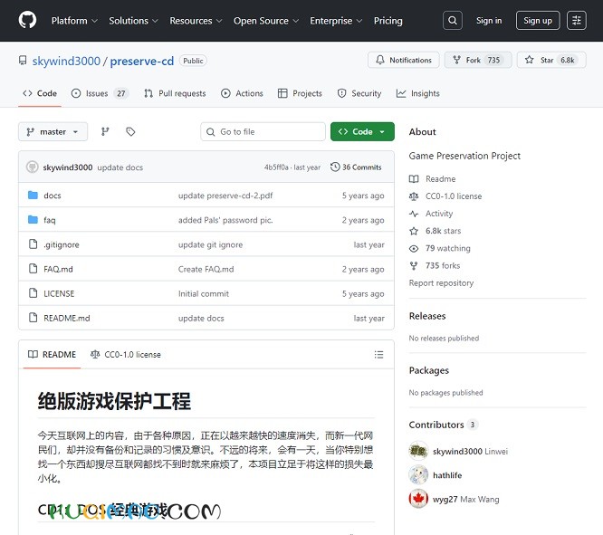View branches via the branch icon
The image size is (603, 535).
105,132
